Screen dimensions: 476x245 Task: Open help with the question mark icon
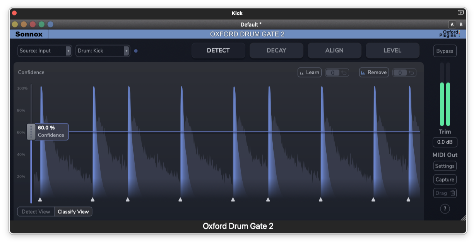[x=445, y=209]
